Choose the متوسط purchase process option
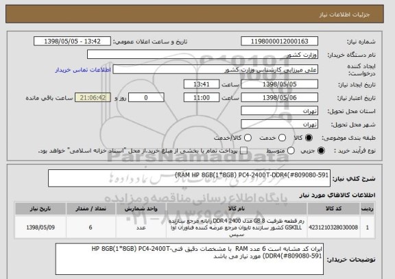This screenshot has height=279, width=395. (291, 151)
